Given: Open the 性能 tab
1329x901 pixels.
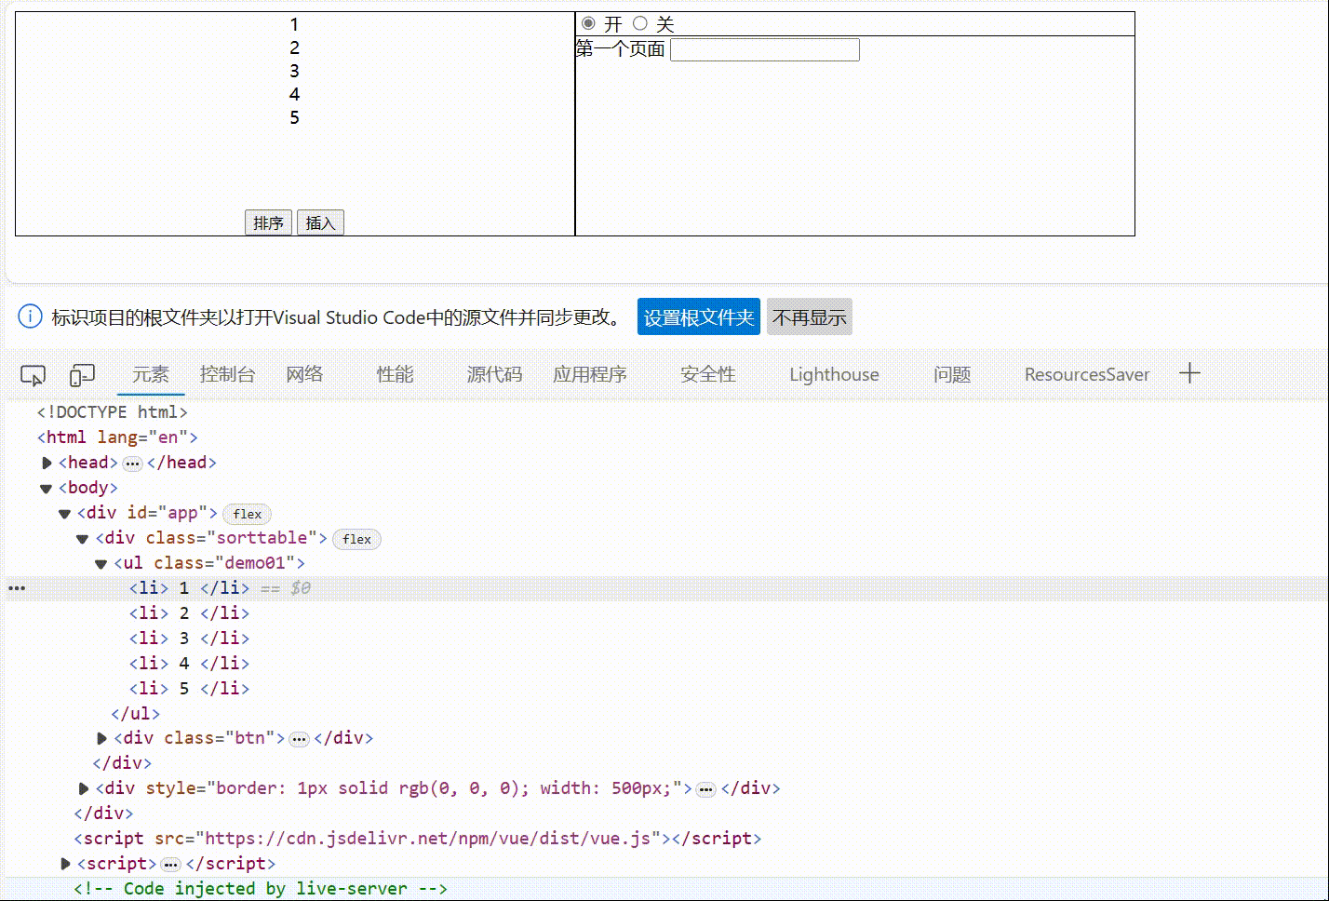Looking at the screenshot, I should point(395,374).
